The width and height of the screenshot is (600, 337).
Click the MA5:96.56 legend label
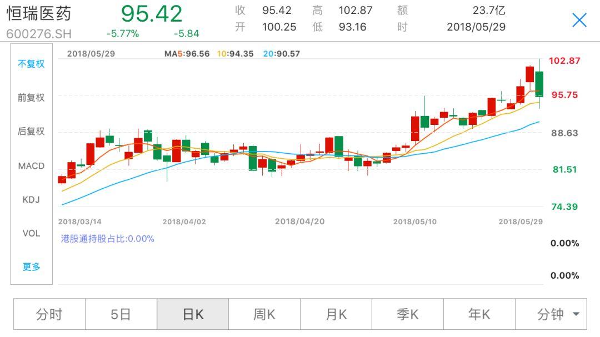point(187,53)
